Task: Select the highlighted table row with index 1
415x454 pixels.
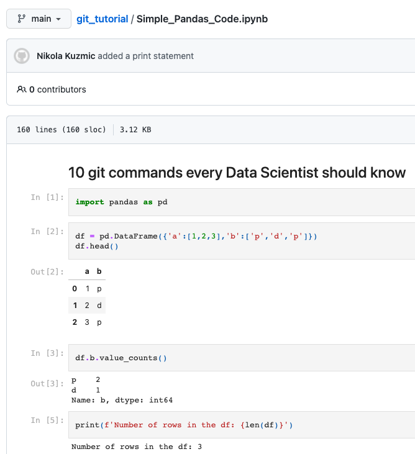Action: [x=87, y=306]
